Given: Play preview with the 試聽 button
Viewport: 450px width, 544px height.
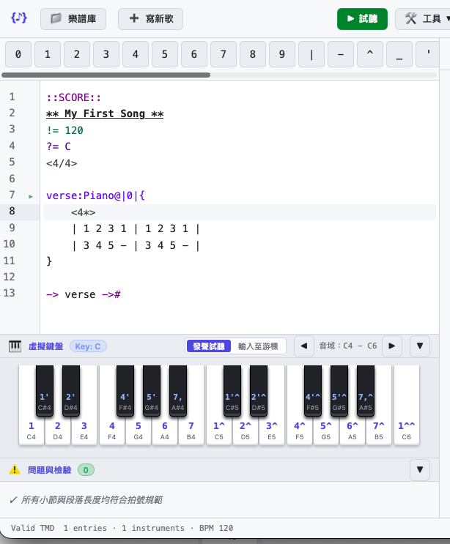Looking at the screenshot, I should (362, 19).
